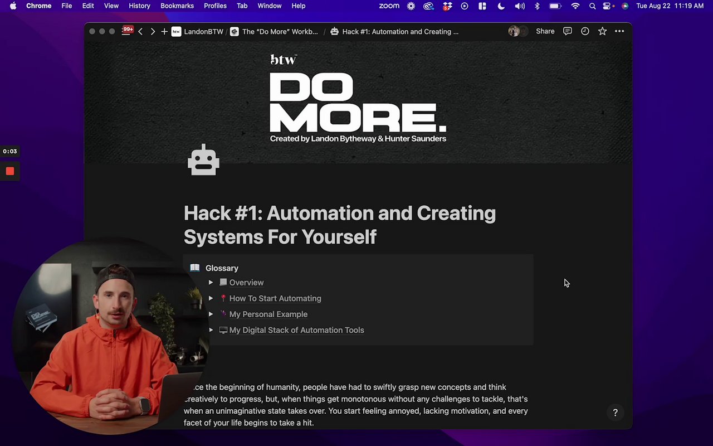This screenshot has height=446, width=713.
Task: Open The "Do More" Workbook breadcrumb
Action: tap(274, 32)
